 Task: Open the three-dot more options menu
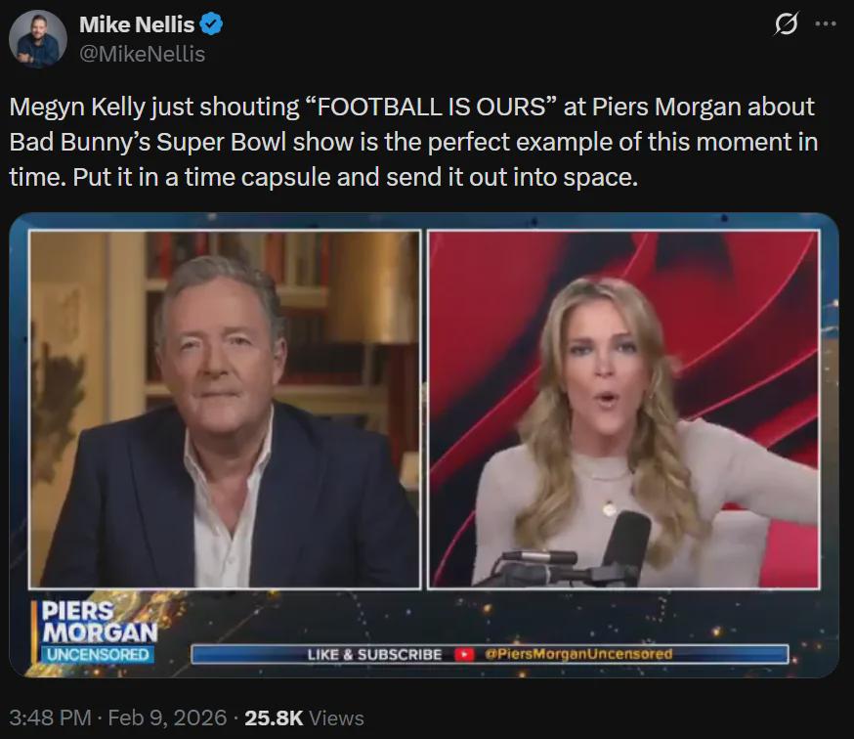[826, 24]
